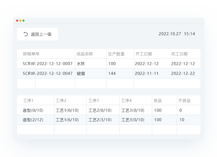Click the green maximize dot

coord(24,21)
